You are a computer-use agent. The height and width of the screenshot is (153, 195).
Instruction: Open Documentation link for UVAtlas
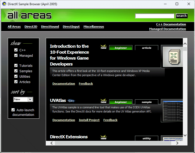pyautogui.click(x=64, y=120)
